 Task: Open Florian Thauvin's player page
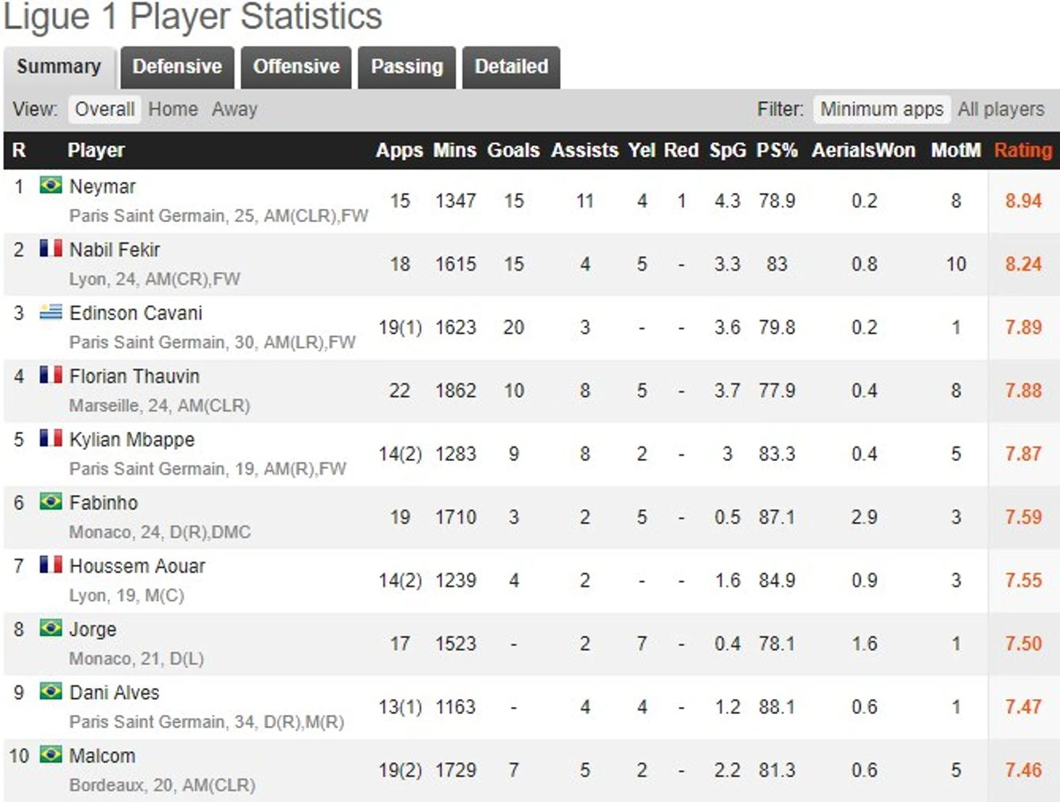(134, 376)
